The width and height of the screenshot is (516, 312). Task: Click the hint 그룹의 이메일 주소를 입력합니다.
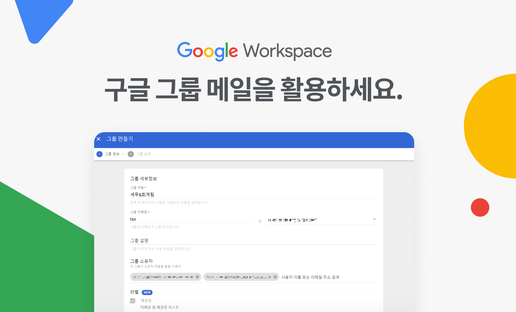155,227
